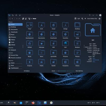The width and height of the screenshot is (106, 106).
Task: Open Network under Remote
Action: pyautogui.click(x=15, y=50)
